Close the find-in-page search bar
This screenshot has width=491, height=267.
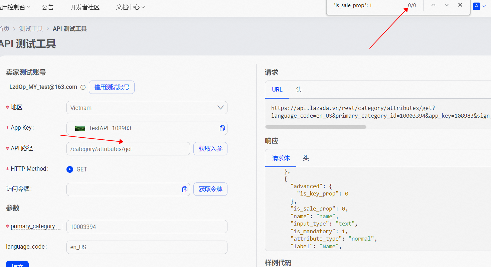pos(460,5)
